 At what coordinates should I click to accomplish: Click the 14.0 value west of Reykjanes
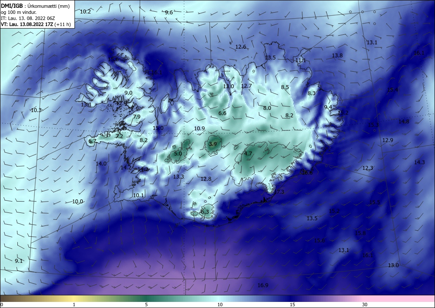pyautogui.click(x=101, y=163)
